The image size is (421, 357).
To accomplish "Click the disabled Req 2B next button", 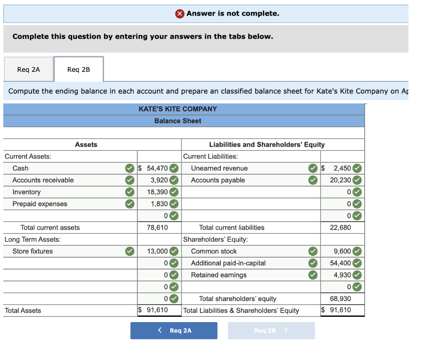I will (x=271, y=331).
